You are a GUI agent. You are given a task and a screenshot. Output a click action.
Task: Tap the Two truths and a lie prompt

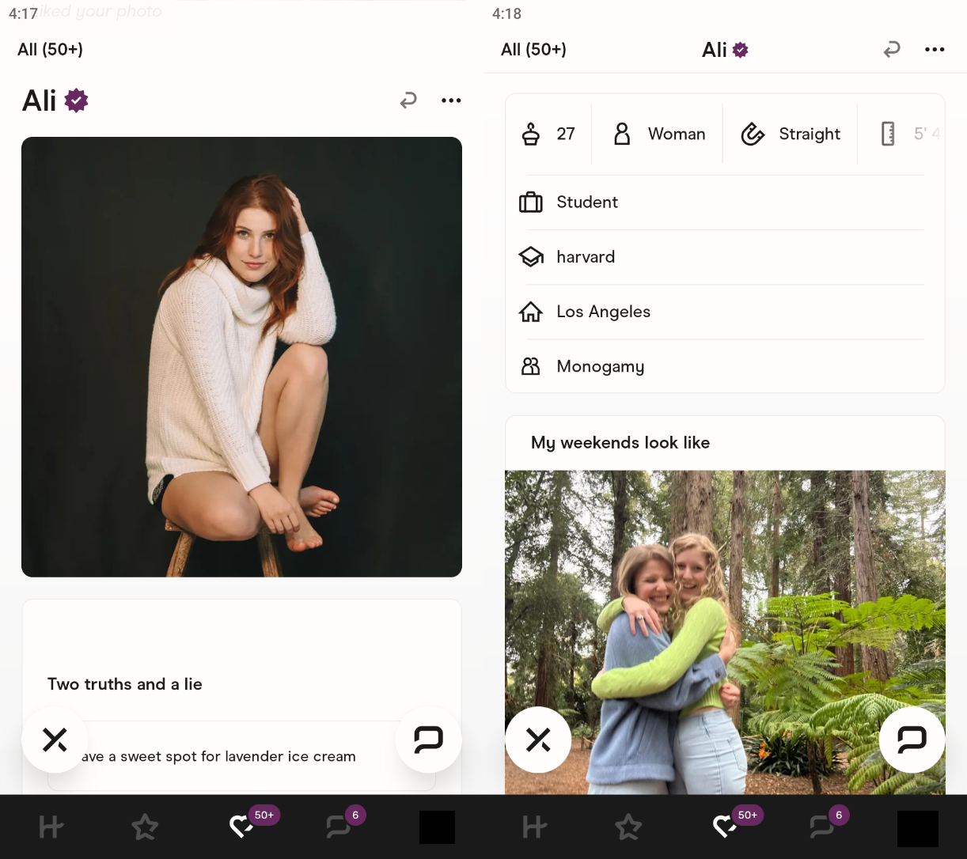coord(125,684)
